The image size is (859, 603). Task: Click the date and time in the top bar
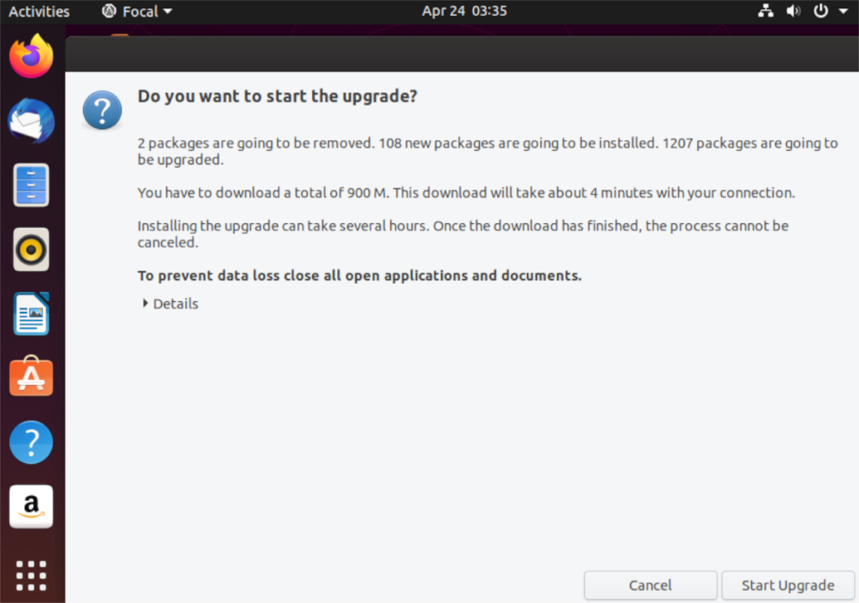tap(464, 11)
